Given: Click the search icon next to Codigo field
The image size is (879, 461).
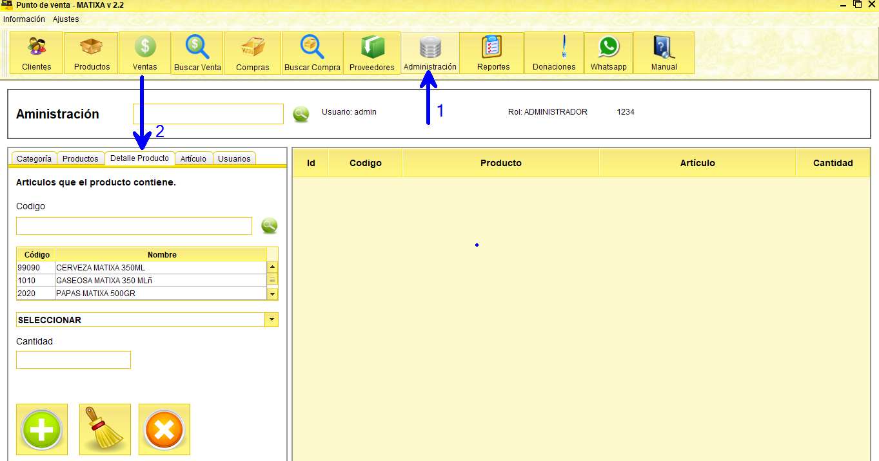Looking at the screenshot, I should pos(269,225).
